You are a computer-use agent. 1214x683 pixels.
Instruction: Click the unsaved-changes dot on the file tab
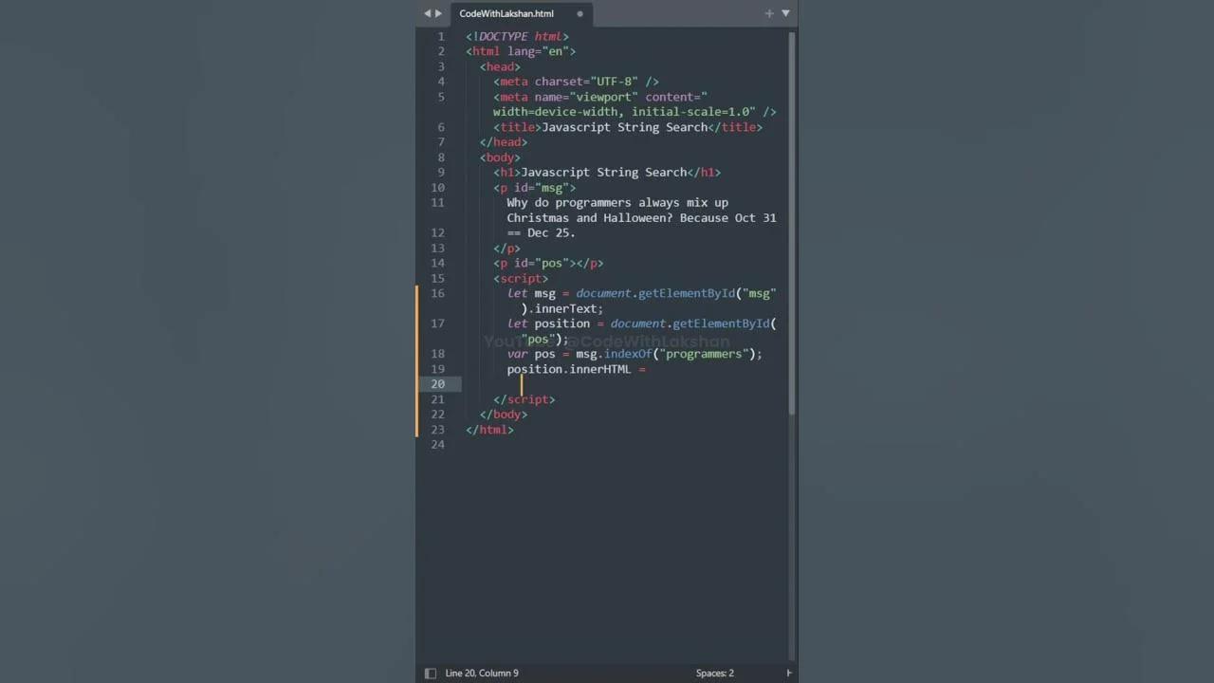pos(579,13)
